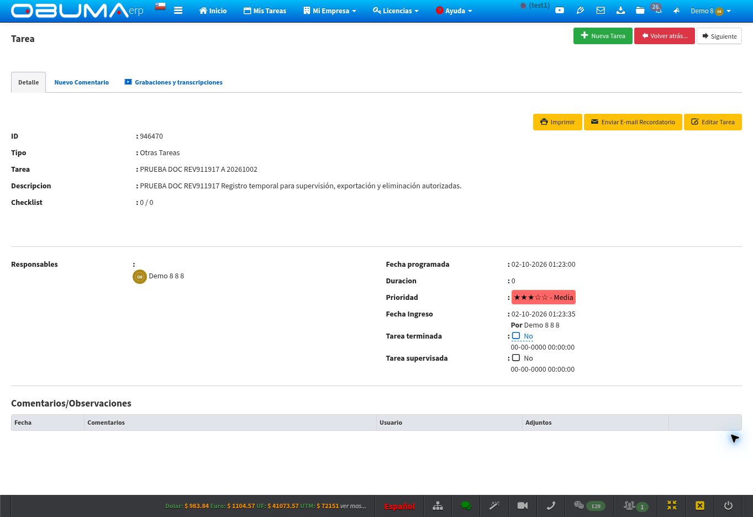Viewport: 753px width, 517px height.
Task: Click the video camera icon in footer
Action: tap(522, 505)
